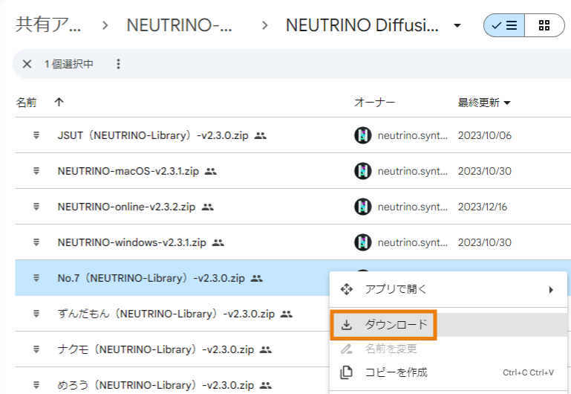
Task: Choose 名前を変更 in the context menu
Action: pyautogui.click(x=448, y=349)
